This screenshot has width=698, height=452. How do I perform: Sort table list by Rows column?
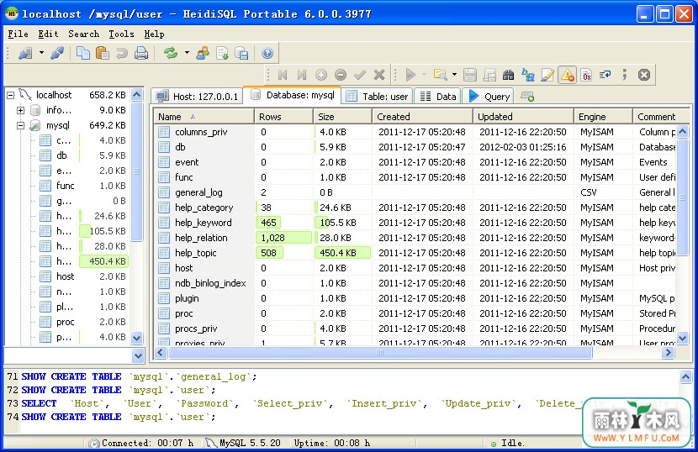tap(283, 117)
